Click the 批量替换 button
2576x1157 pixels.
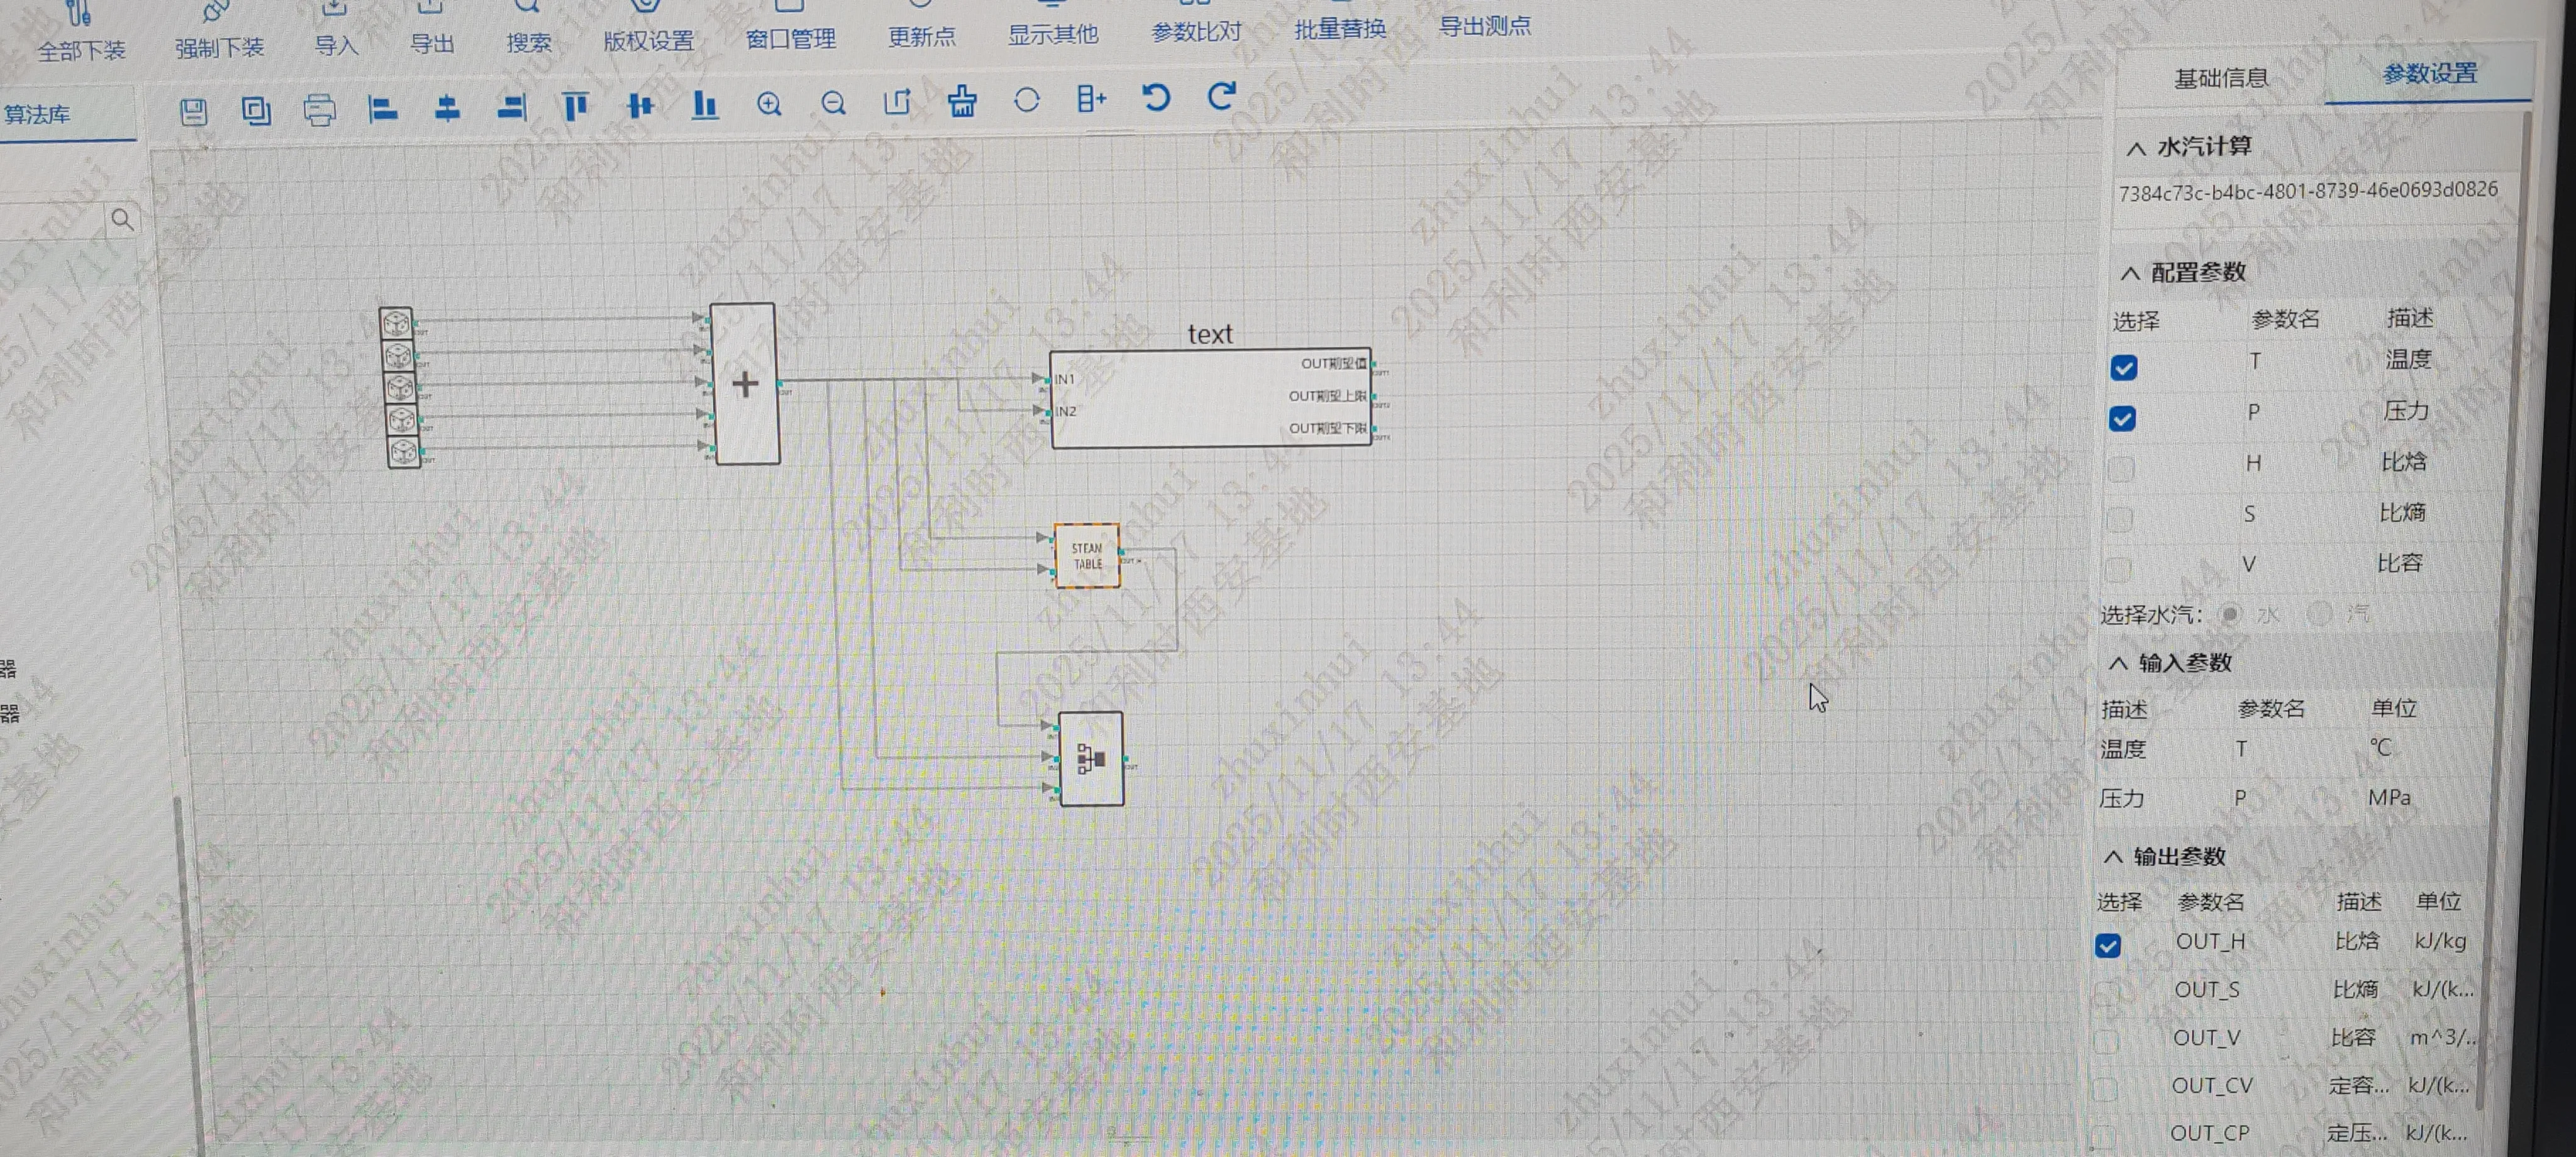[1340, 30]
